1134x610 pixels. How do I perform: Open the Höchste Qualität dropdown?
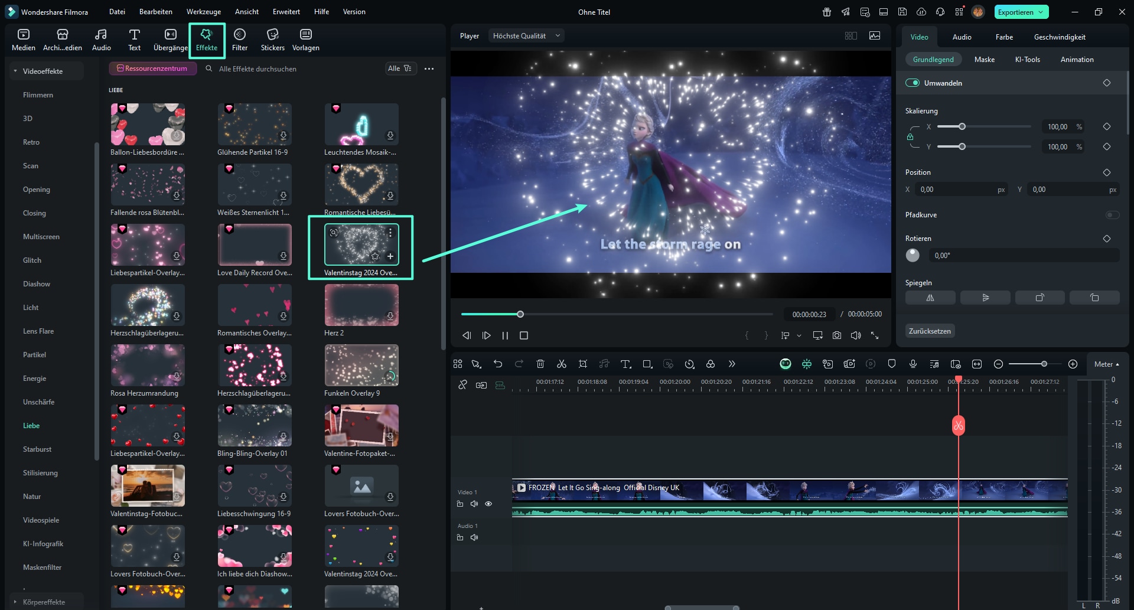coord(526,35)
